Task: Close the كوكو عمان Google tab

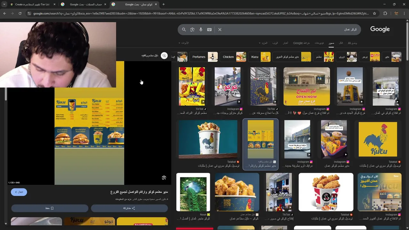Action: [x=156, y=4]
